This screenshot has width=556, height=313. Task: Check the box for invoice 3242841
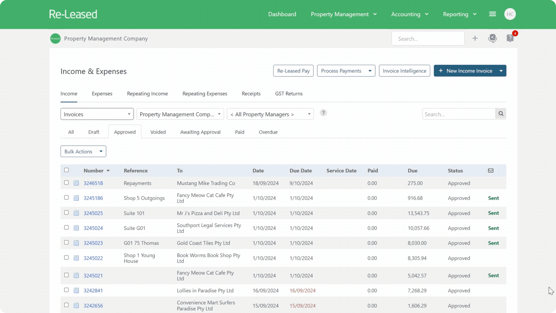click(66, 290)
